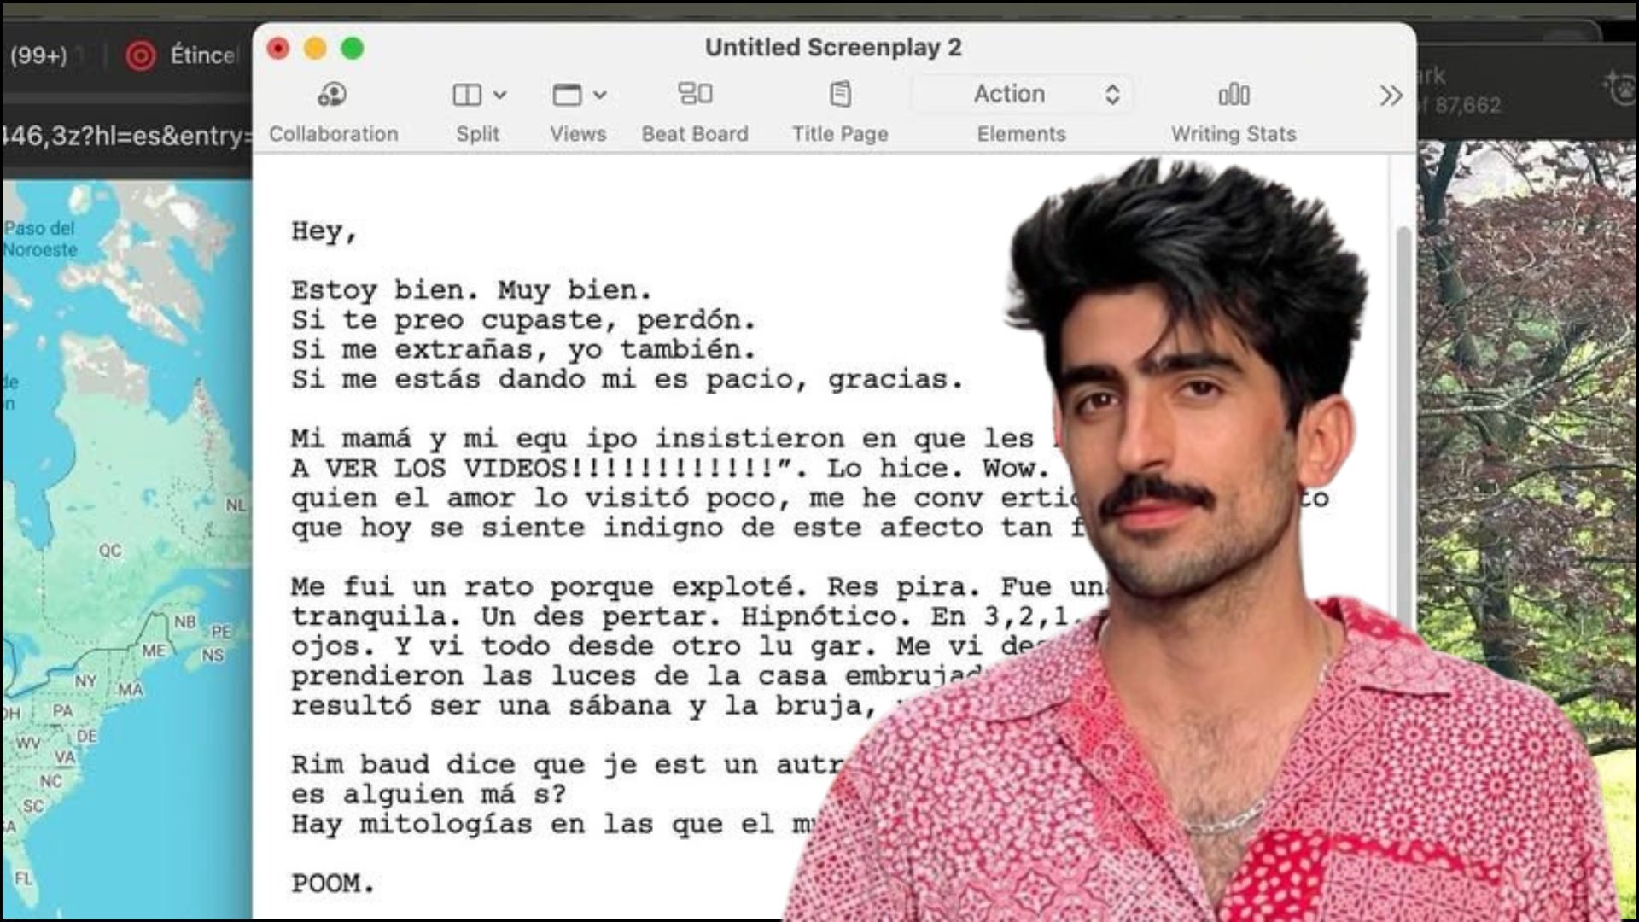Click the green fullscreen window button

[353, 49]
